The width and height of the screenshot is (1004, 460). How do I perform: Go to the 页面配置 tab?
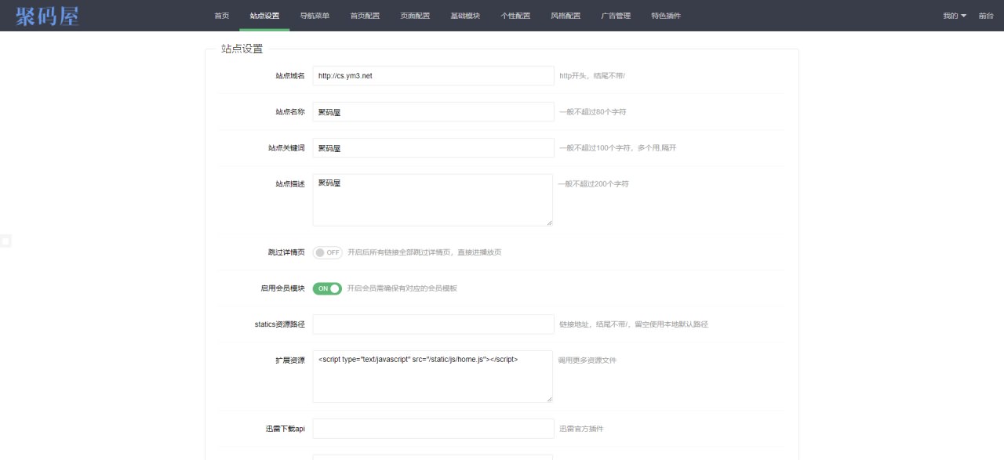click(x=415, y=16)
